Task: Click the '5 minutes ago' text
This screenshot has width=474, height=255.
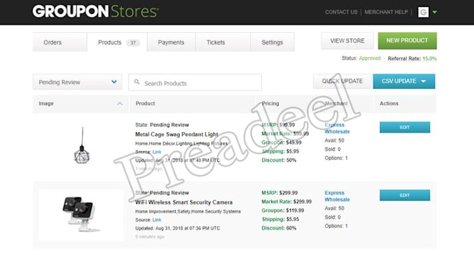Action: coord(150,237)
